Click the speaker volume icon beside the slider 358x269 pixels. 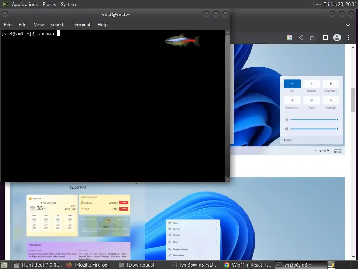point(287,129)
